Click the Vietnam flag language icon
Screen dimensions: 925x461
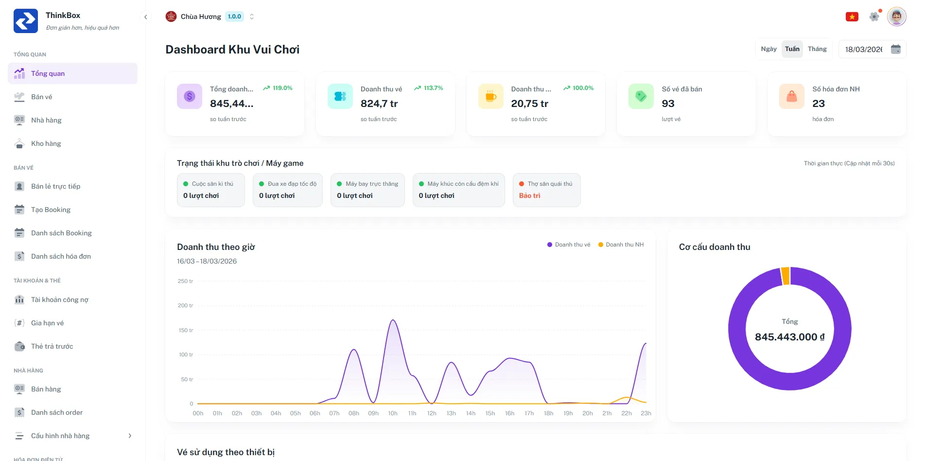[x=852, y=17]
